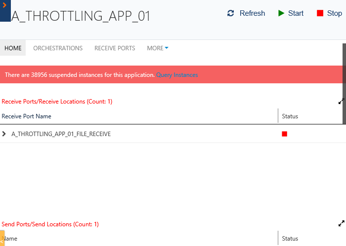The width and height of the screenshot is (346, 246).
Task: Follow the Query Instances link
Action: point(177,75)
